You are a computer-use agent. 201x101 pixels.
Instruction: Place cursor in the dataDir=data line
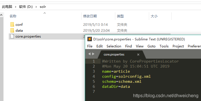pos(116,87)
